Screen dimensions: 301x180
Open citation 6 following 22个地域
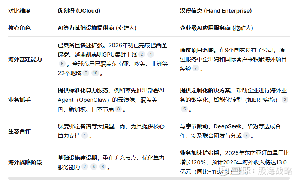coord(86,73)
